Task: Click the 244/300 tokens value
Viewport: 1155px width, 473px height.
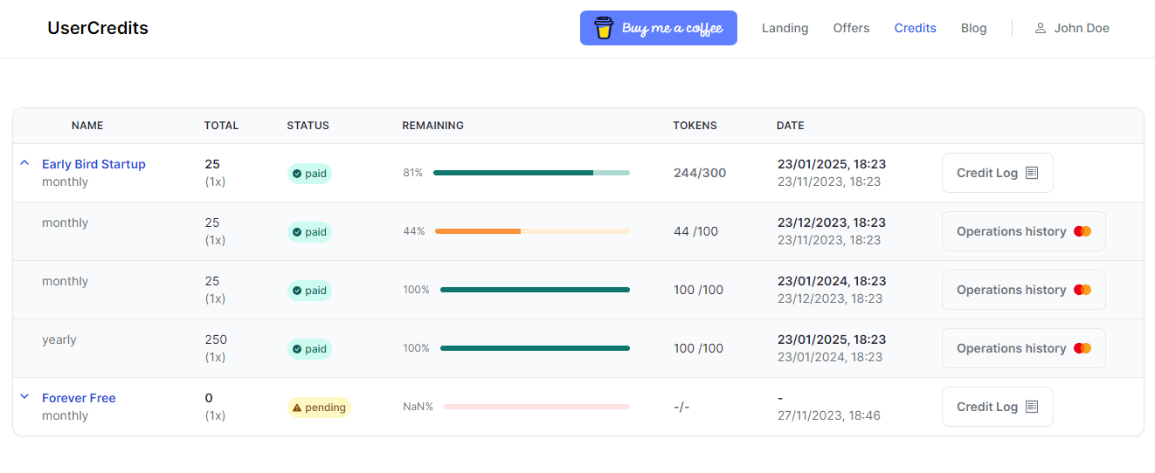Action: 700,173
